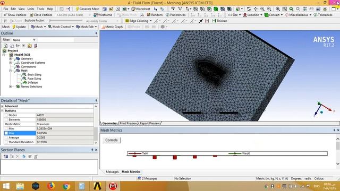
Task: Select Face Sizing in outline
Action: [x=34, y=79]
